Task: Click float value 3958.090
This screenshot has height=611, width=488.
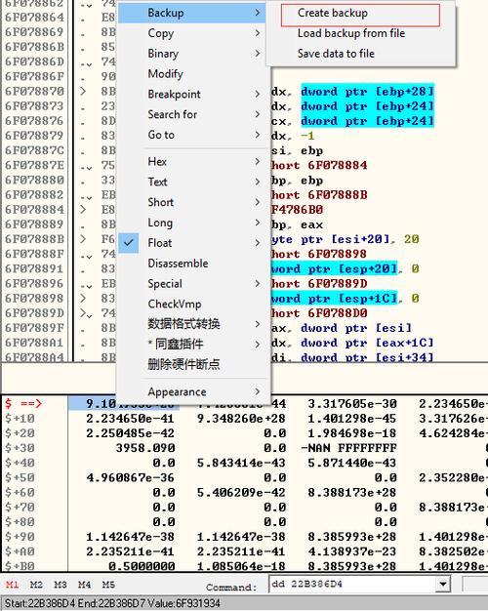Action: (x=145, y=448)
